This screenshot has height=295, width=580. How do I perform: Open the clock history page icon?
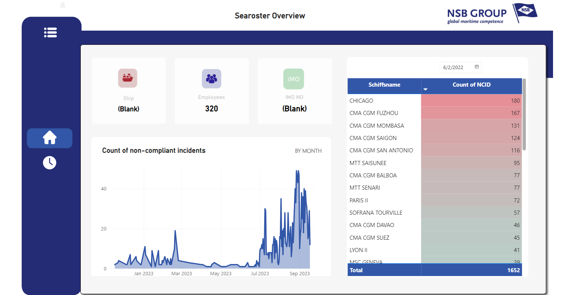pyautogui.click(x=49, y=162)
